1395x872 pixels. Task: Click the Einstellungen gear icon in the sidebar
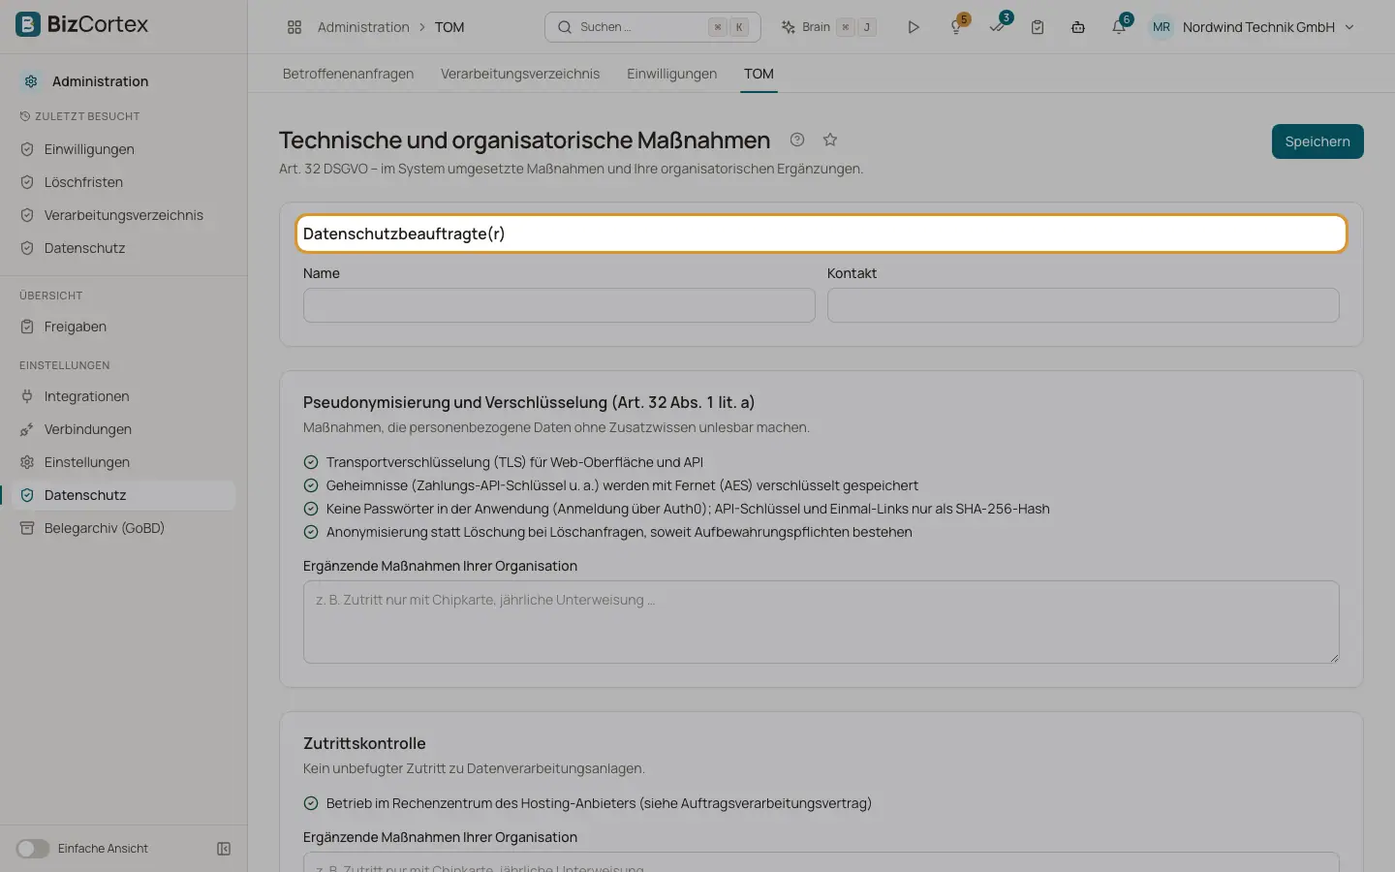[x=27, y=462]
